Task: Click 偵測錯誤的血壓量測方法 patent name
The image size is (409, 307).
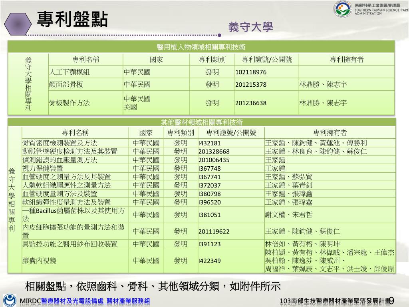Action: (x=60, y=160)
